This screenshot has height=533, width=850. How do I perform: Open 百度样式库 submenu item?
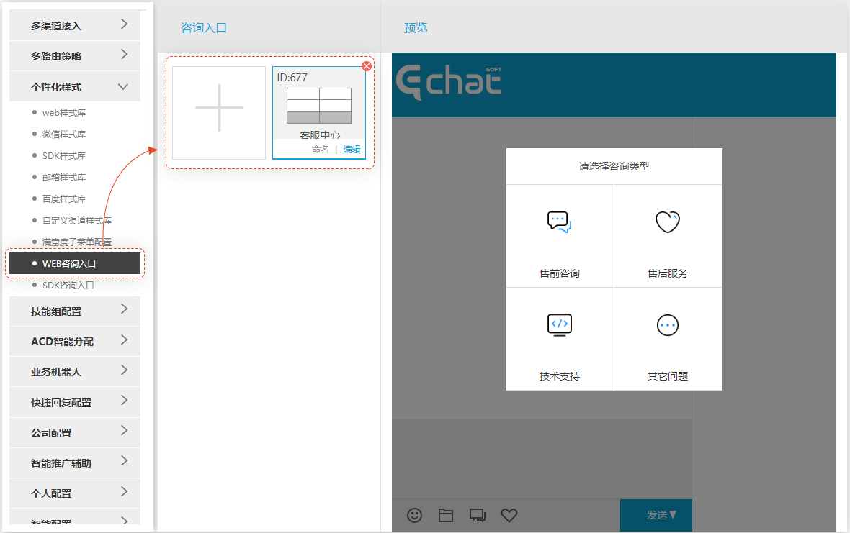tap(64, 199)
